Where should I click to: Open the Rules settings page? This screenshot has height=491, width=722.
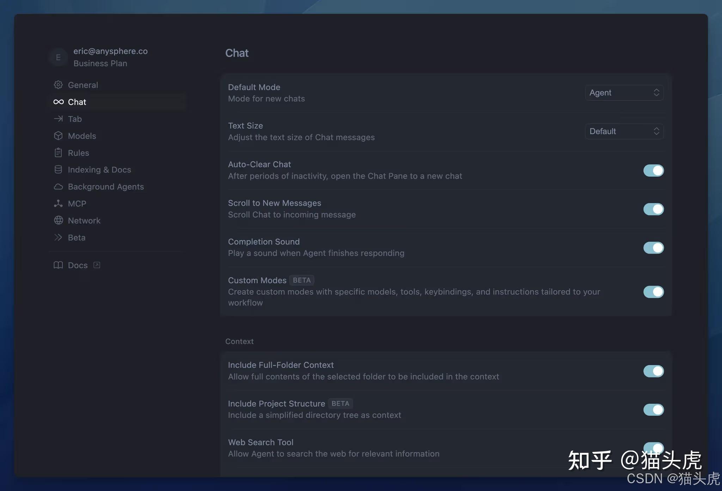pos(78,153)
